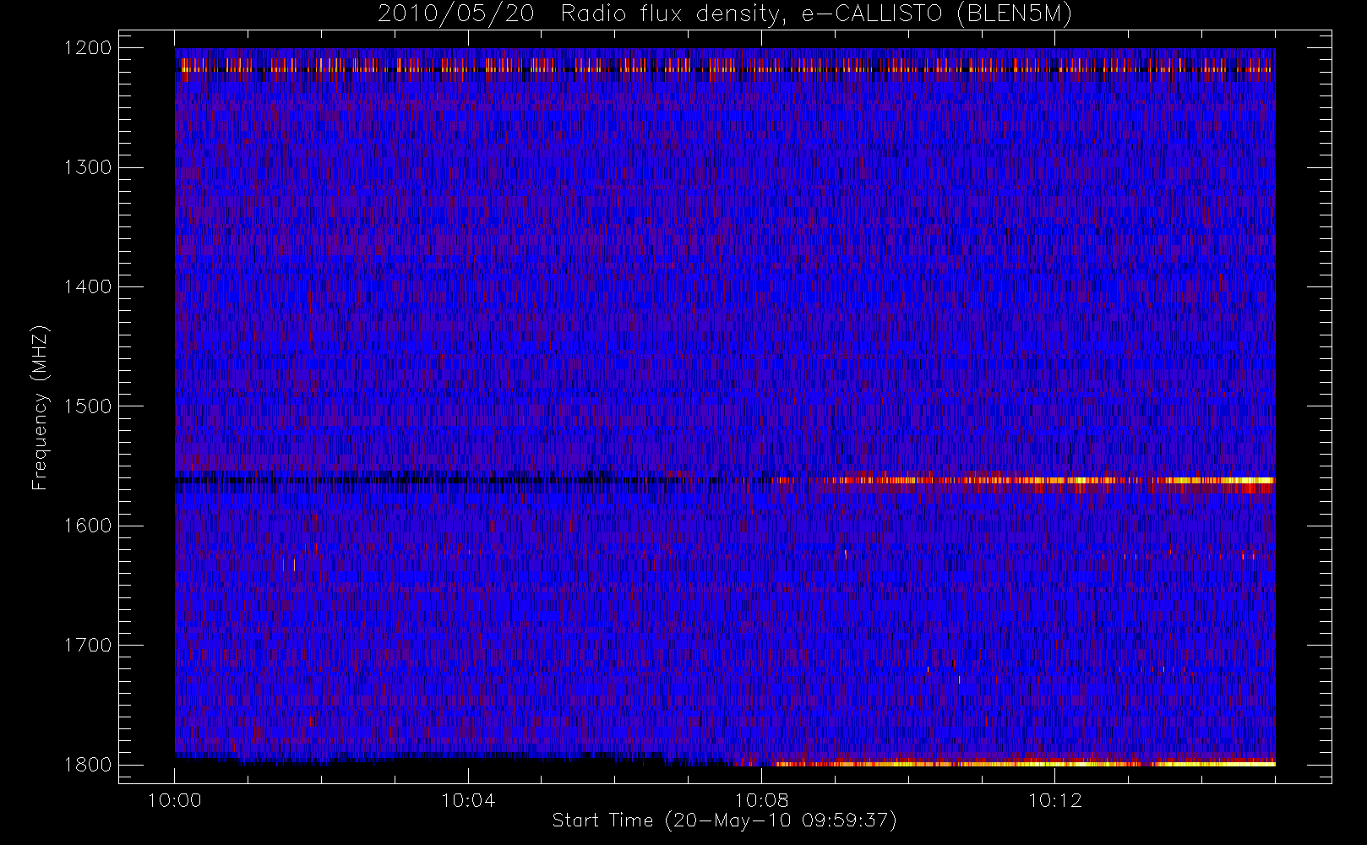Viewport: 1367px width, 845px height.
Task: Click the 10:12 time tick label
Action: click(1054, 800)
